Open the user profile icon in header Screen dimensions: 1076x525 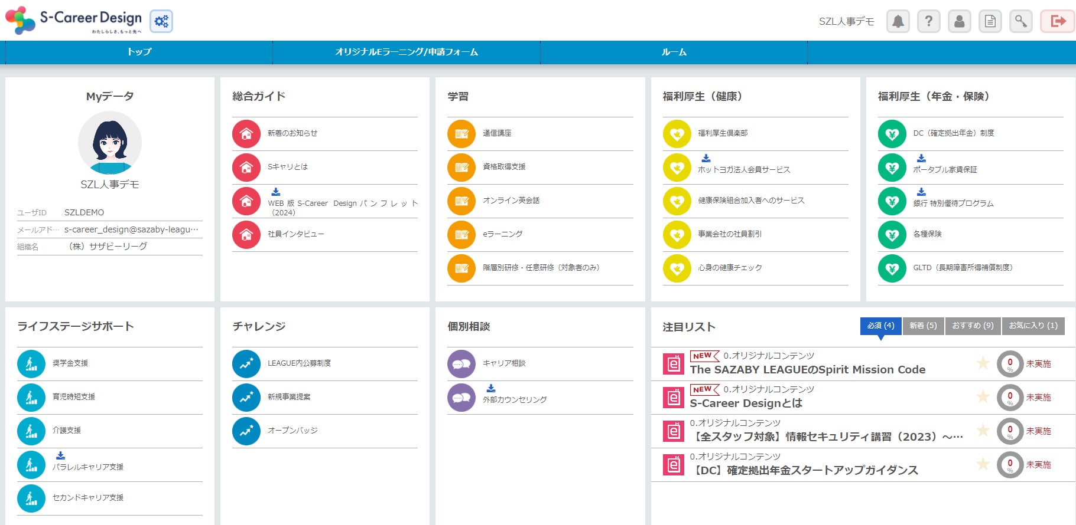coord(959,21)
